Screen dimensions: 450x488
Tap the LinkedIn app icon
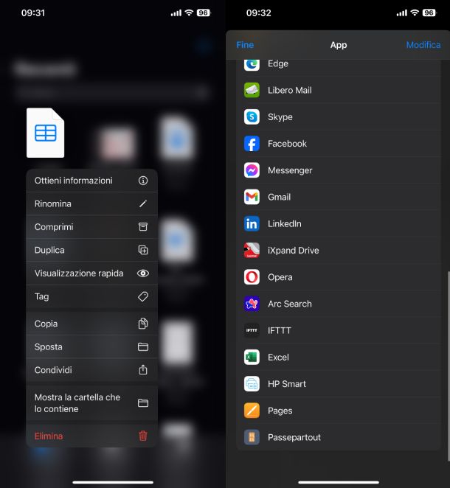252,224
